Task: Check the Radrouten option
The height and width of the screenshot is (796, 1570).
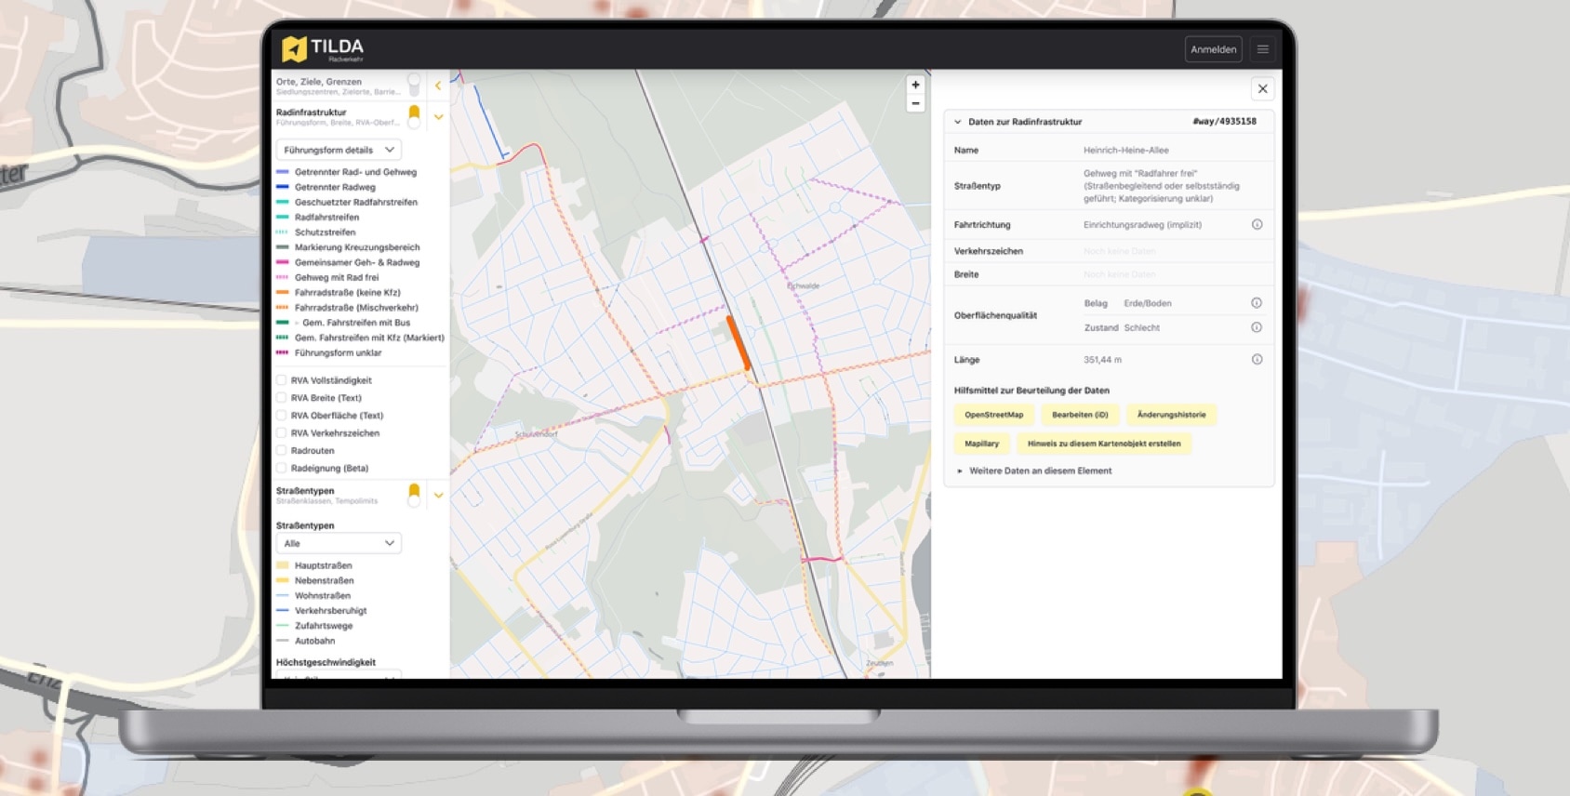Action: coord(282,451)
